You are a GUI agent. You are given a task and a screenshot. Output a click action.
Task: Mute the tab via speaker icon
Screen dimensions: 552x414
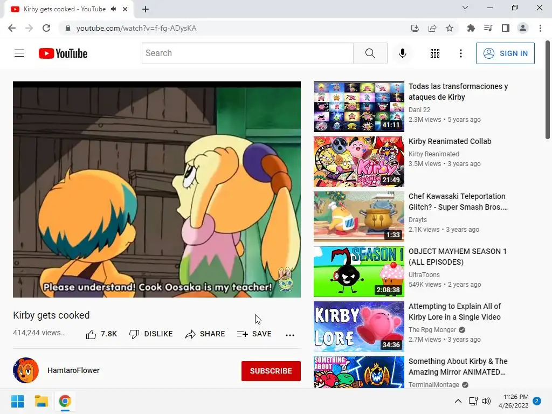click(113, 9)
